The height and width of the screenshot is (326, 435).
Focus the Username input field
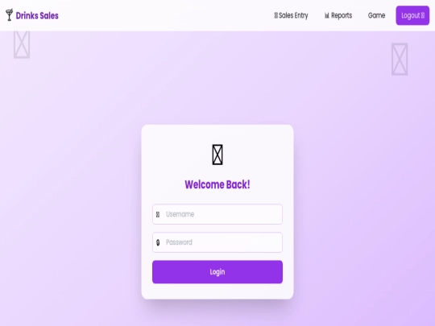click(217, 214)
